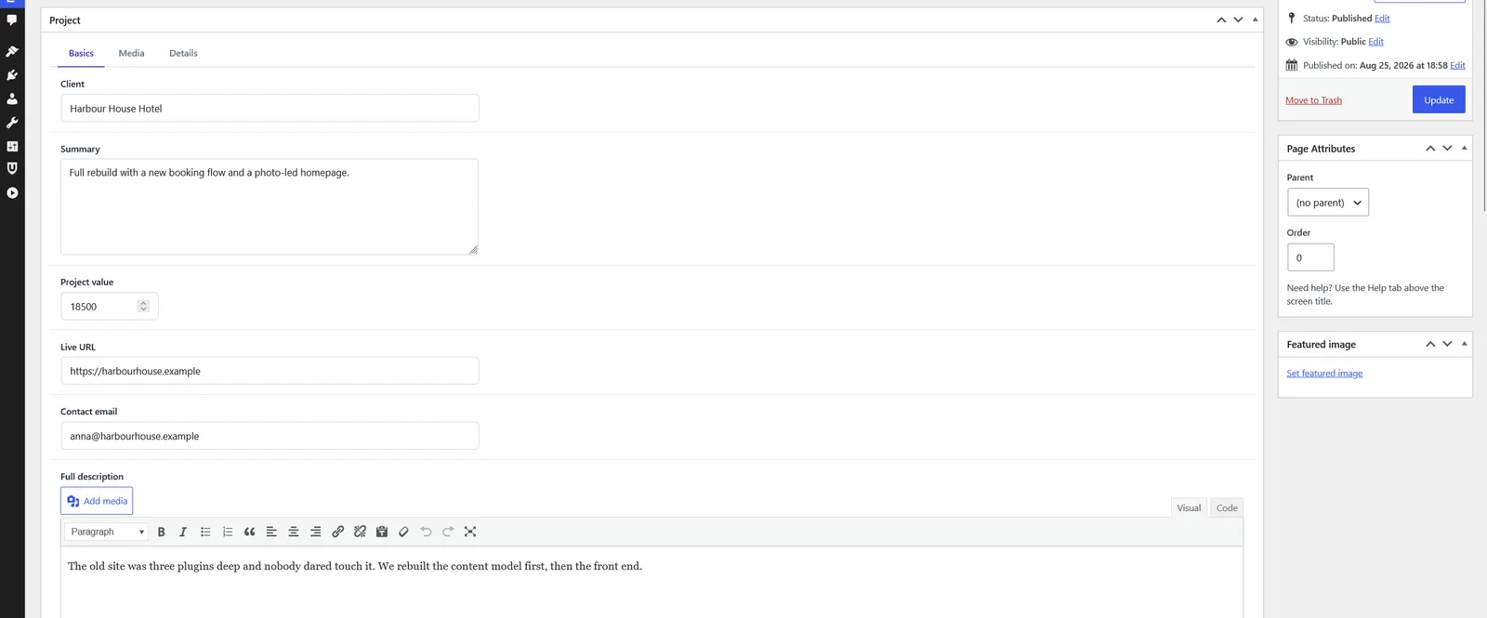The width and height of the screenshot is (1487, 618).
Task: Insert a bulleted list
Action: [x=205, y=532]
